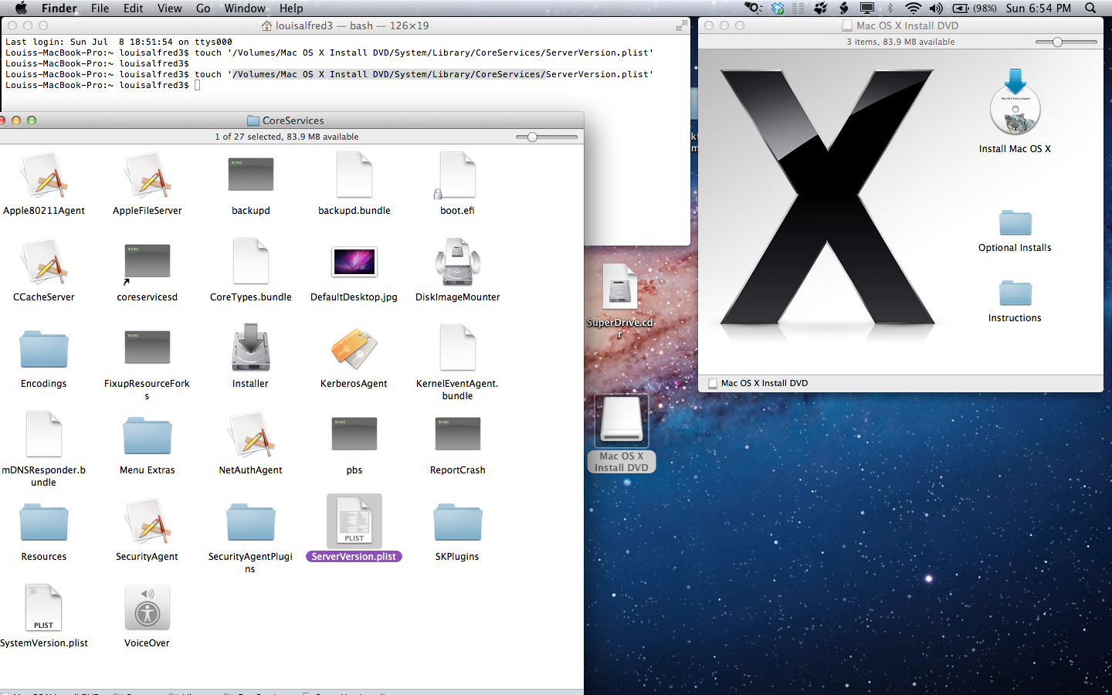
Task: Click the CoreServices window title
Action: pos(286,120)
